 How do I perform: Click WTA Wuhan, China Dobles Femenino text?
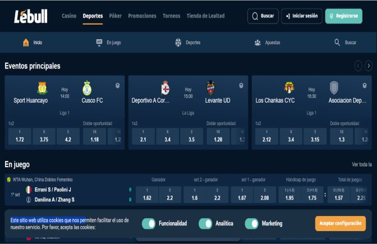[x=43, y=179]
